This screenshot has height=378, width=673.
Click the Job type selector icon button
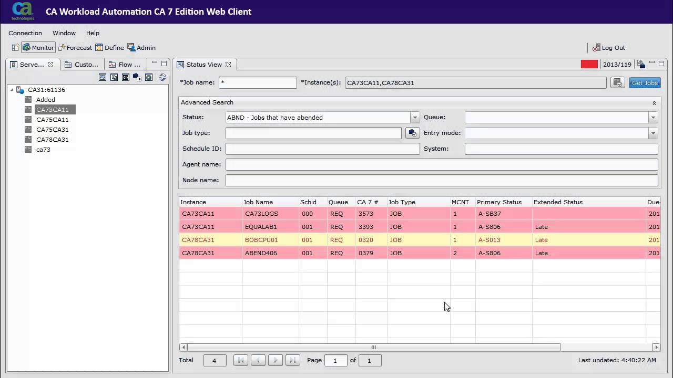tap(413, 133)
